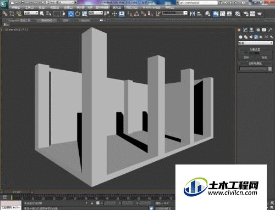The width and height of the screenshot is (275, 210).
Task: Toggle absolute transform type-in mode icon
Action: click(98, 203)
